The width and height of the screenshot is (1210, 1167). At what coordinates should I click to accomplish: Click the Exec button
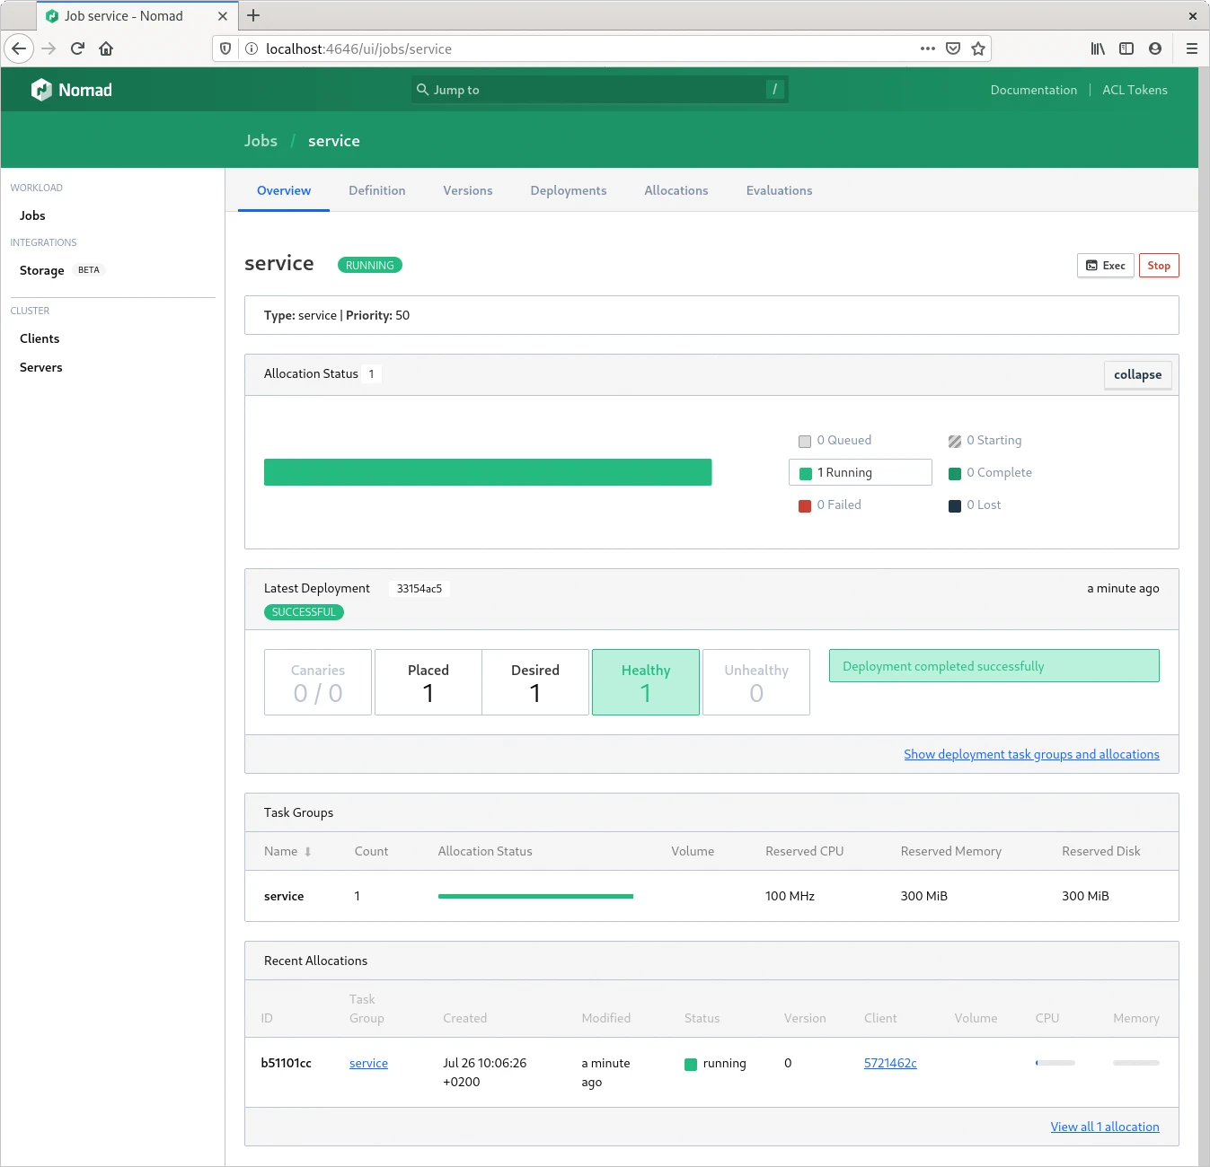coord(1105,266)
